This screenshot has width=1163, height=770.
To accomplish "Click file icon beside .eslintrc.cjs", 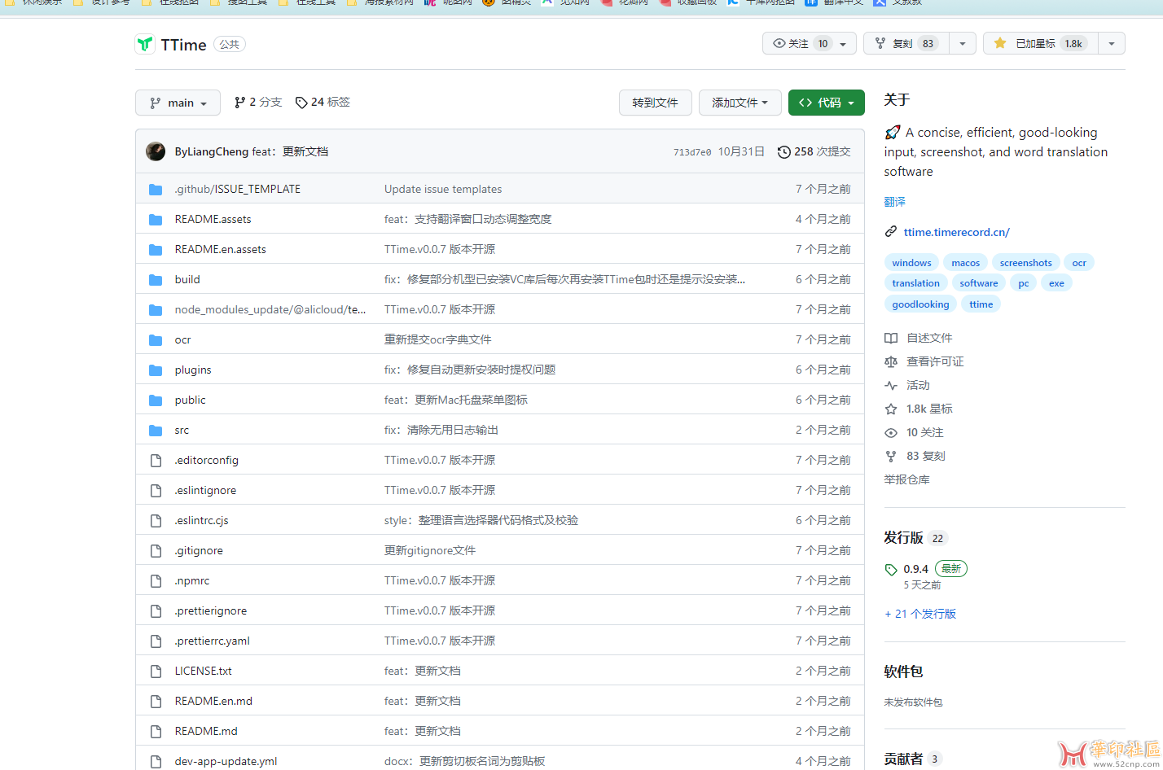I will click(156, 521).
